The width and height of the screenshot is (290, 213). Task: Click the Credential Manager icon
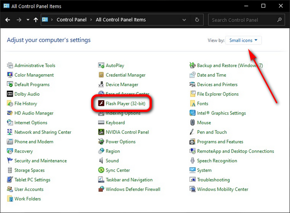pyautogui.click(x=101, y=75)
